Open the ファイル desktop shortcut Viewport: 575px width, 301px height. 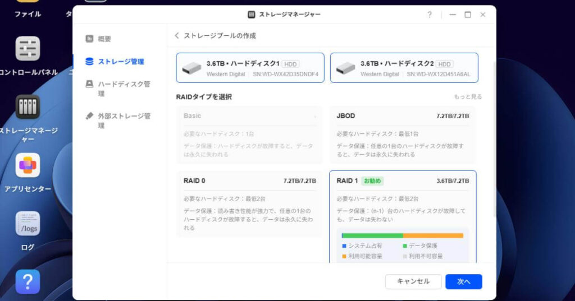coord(28,9)
